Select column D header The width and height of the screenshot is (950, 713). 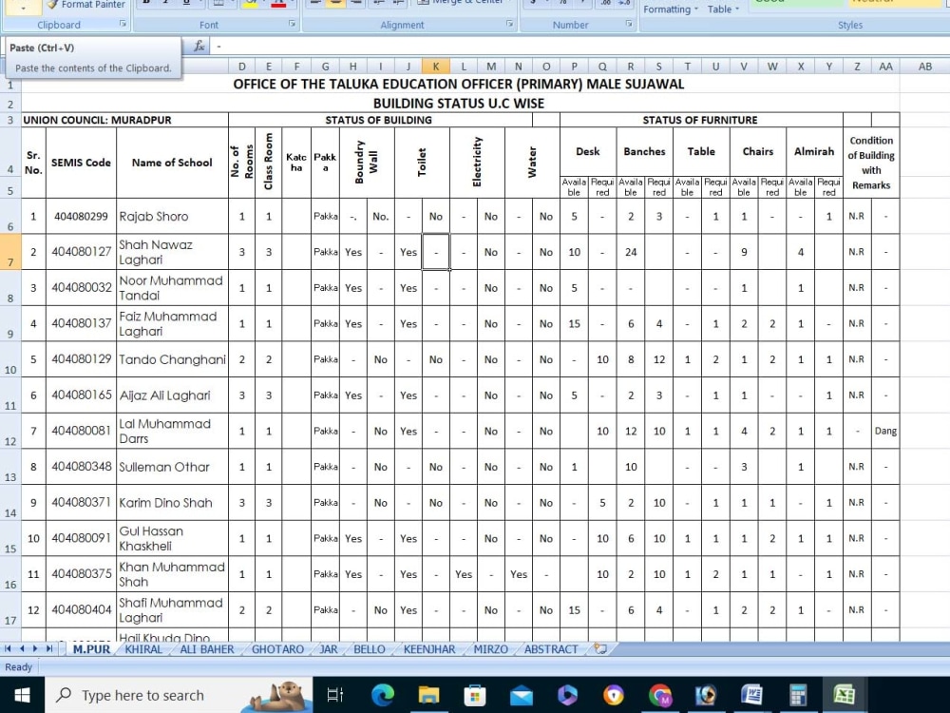click(241, 67)
